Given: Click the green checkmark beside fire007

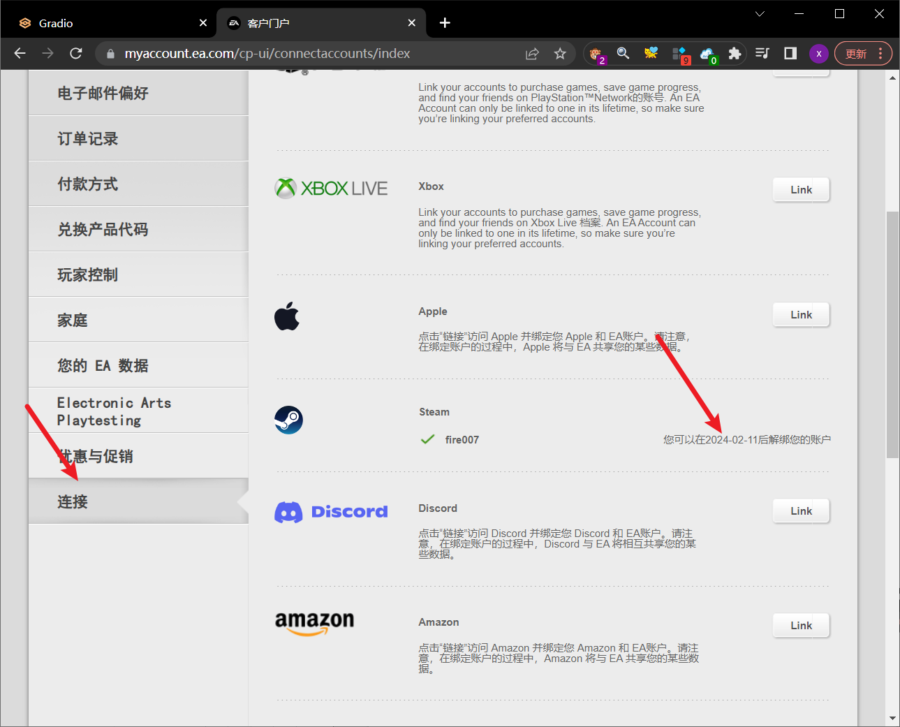Looking at the screenshot, I should (428, 439).
